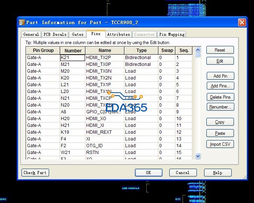This screenshot has width=254, height=203.
Task: Click the Edit button
Action: click(x=220, y=61)
